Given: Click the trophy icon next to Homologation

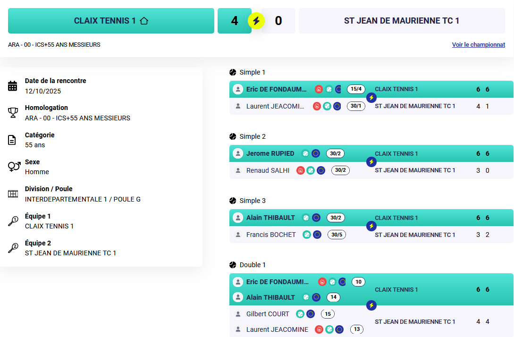Looking at the screenshot, I should (x=13, y=113).
